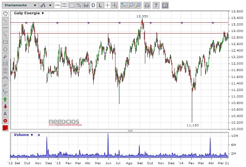The width and height of the screenshot is (246, 167).
Task: Select the triple diagonal lines tool
Action: [5, 85]
